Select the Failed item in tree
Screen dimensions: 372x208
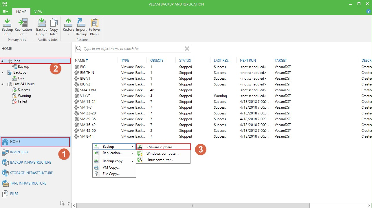[22, 101]
